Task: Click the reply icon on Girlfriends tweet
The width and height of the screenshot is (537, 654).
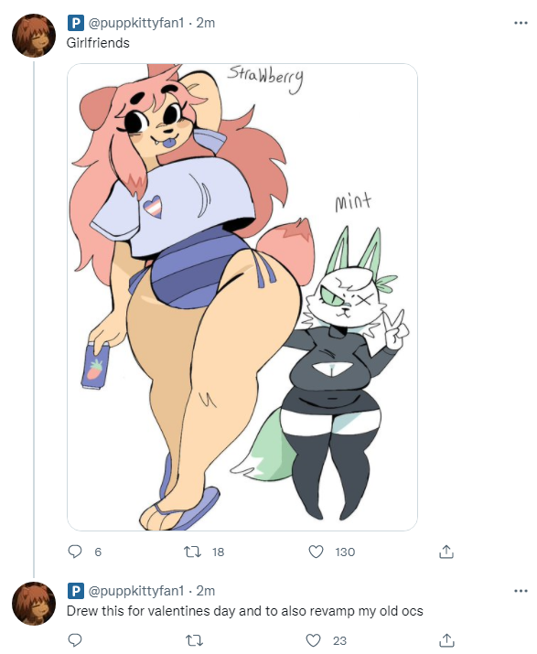Action: pyautogui.click(x=75, y=552)
